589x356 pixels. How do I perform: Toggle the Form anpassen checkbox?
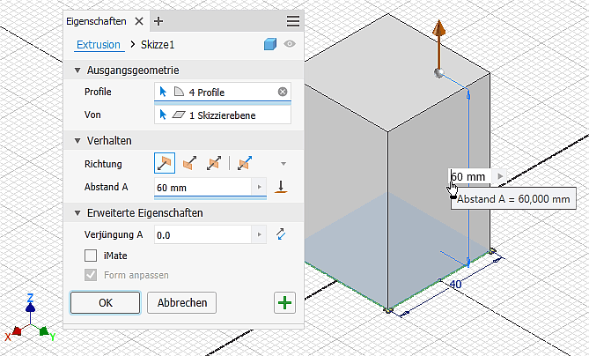[x=91, y=275]
